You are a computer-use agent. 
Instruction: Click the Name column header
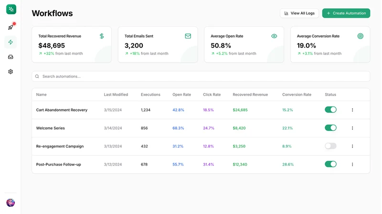pos(41,95)
